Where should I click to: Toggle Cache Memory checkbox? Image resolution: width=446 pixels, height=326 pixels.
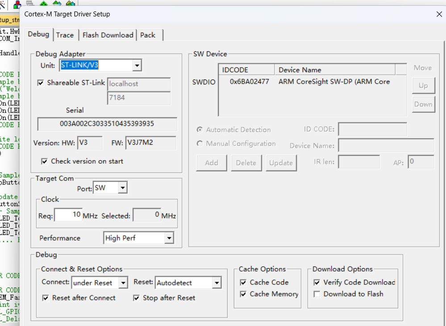[243, 294]
